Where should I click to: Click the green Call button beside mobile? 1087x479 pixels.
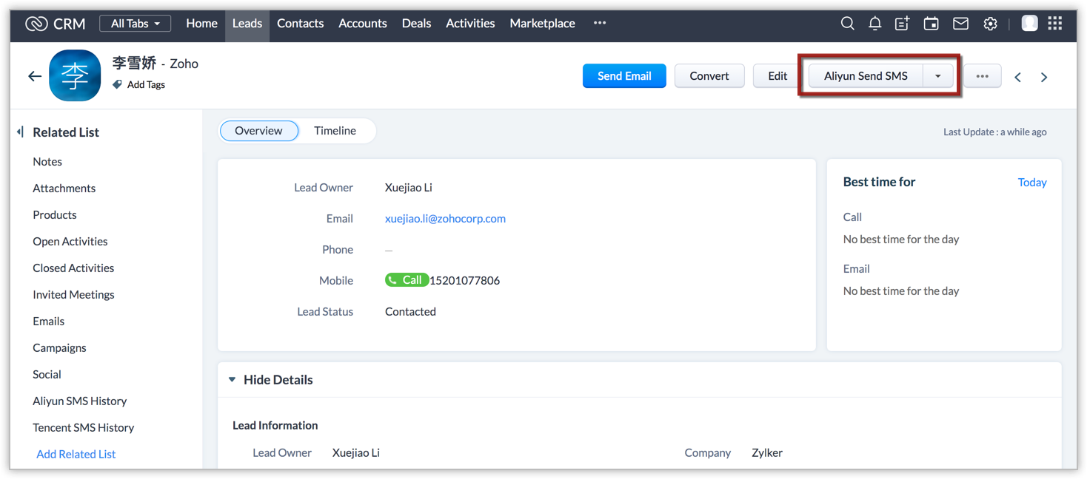[x=407, y=280]
